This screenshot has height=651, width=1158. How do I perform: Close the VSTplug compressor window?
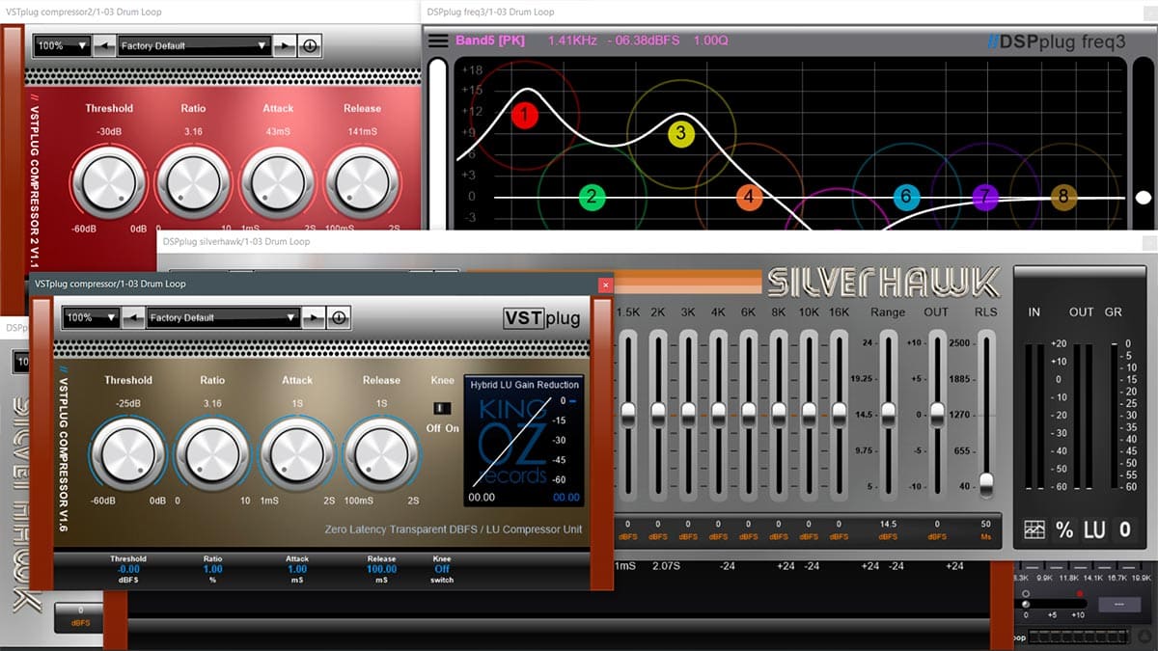click(x=605, y=285)
